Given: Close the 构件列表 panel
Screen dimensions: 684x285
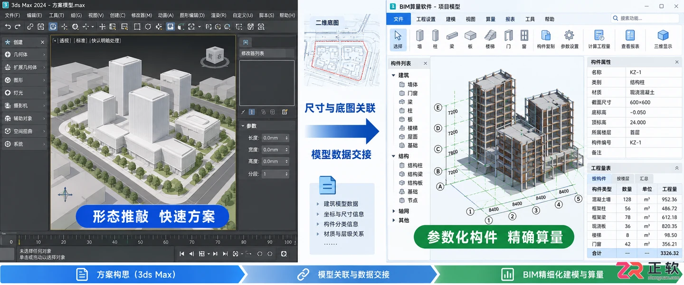Looking at the screenshot, I should (x=425, y=63).
